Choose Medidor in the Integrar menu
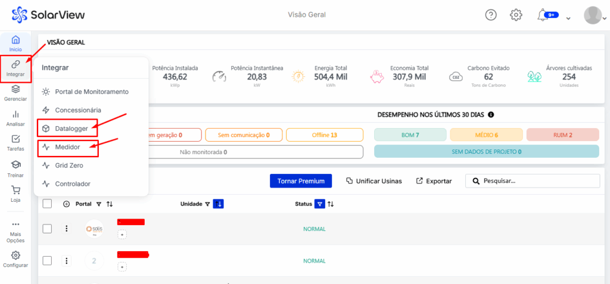The image size is (610, 284). [67, 147]
